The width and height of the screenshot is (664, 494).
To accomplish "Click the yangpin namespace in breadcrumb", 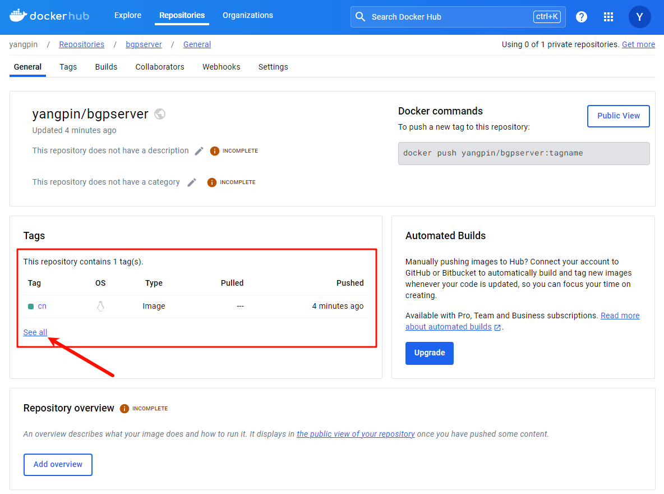I will 24,44.
